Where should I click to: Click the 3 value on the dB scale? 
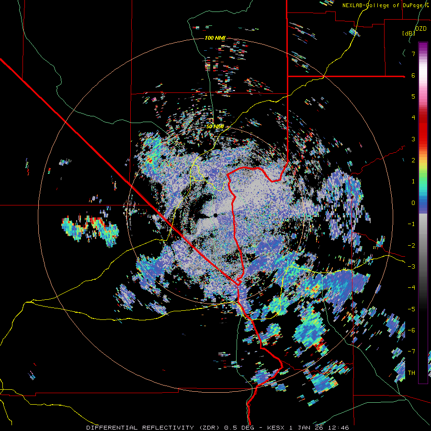413,139
